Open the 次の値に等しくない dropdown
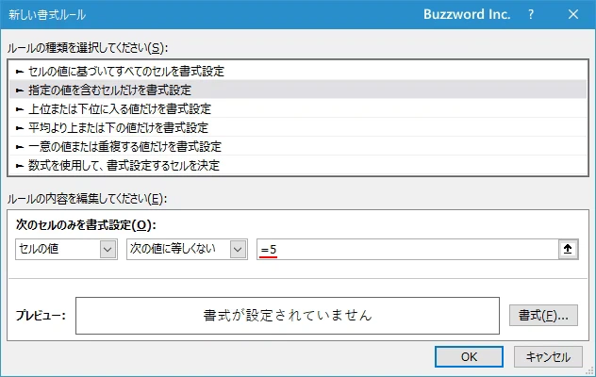 [x=187, y=250]
